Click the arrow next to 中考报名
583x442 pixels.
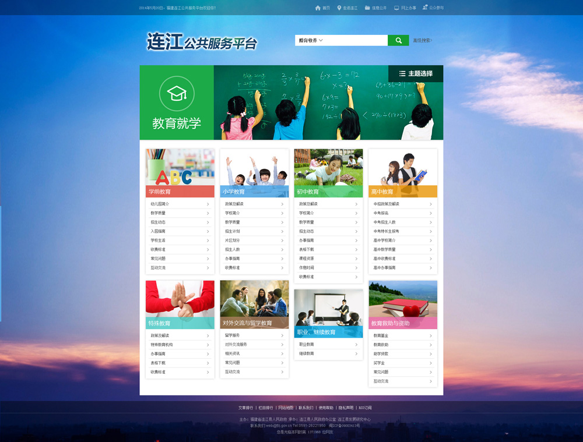click(431, 213)
